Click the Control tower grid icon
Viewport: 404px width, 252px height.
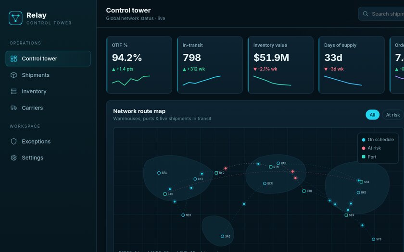[x=13, y=59]
